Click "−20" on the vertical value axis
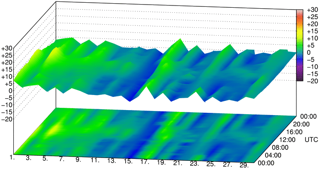This screenshot has width=319, height=169. click(x=7, y=119)
